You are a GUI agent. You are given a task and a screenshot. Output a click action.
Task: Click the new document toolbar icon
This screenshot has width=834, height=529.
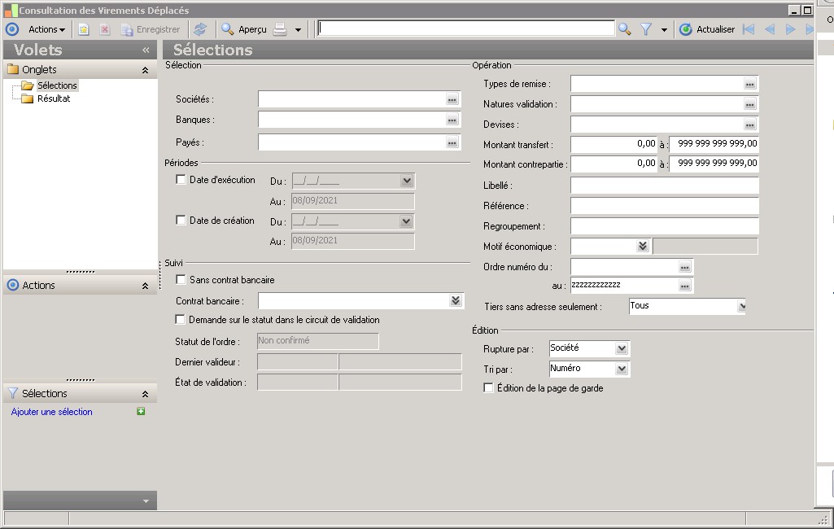83,29
